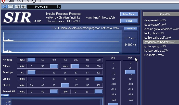Click the red window title bar icon
The width and height of the screenshot is (179, 105).
click(x=3, y=1)
